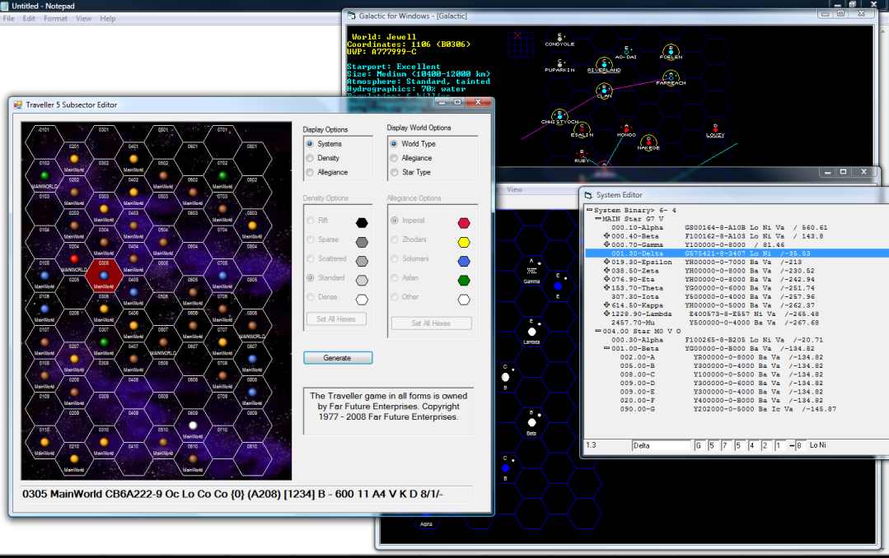Click the green world in hex 0102

point(44,175)
